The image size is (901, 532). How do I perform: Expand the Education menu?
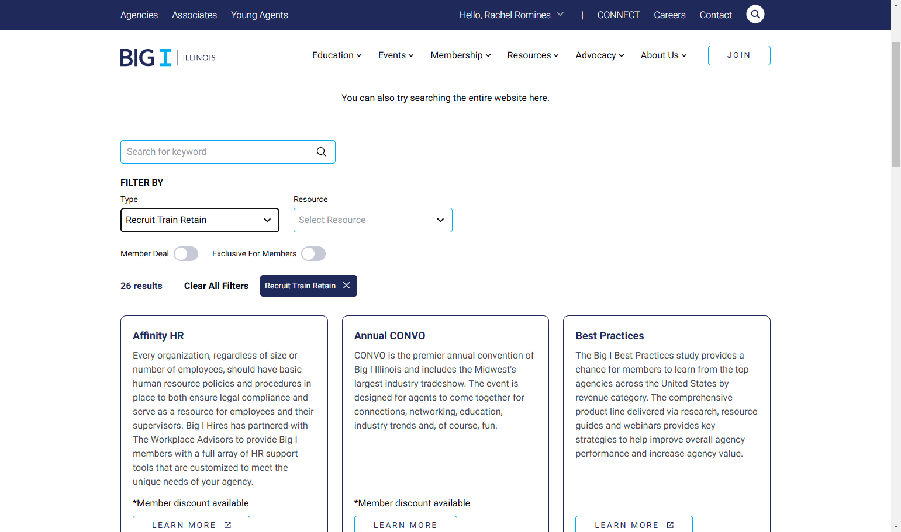(x=337, y=55)
